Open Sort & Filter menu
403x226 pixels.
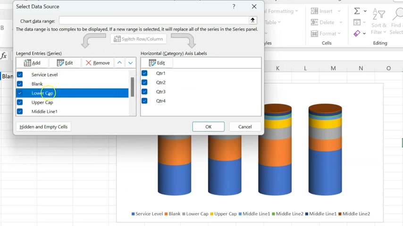tap(379, 21)
